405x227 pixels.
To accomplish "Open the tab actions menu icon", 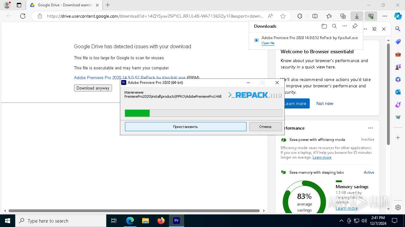I will click(19, 5).
